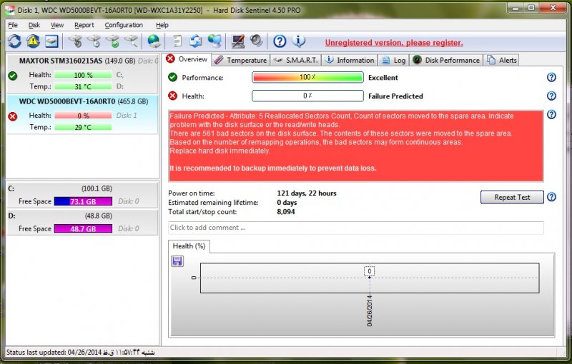Image resolution: width=572 pixels, height=364 pixels.
Task: Click the disk with green check icon
Action: click(x=113, y=41)
